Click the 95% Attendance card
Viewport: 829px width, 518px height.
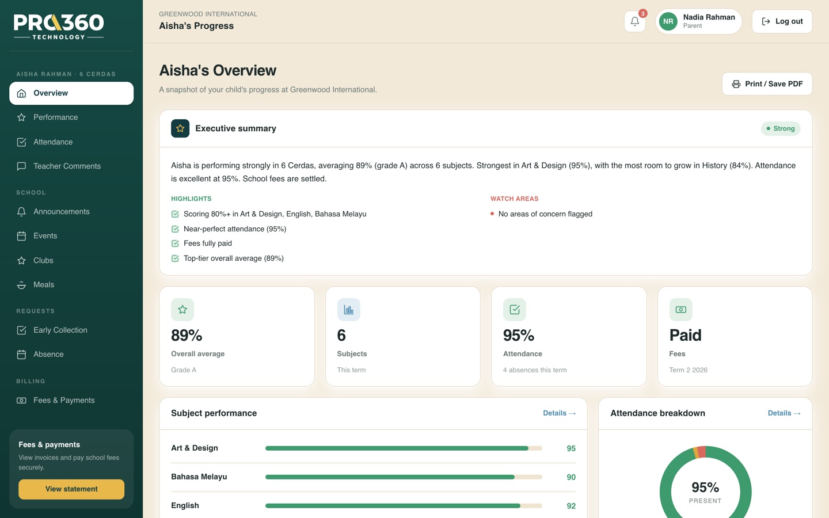pyautogui.click(x=569, y=337)
